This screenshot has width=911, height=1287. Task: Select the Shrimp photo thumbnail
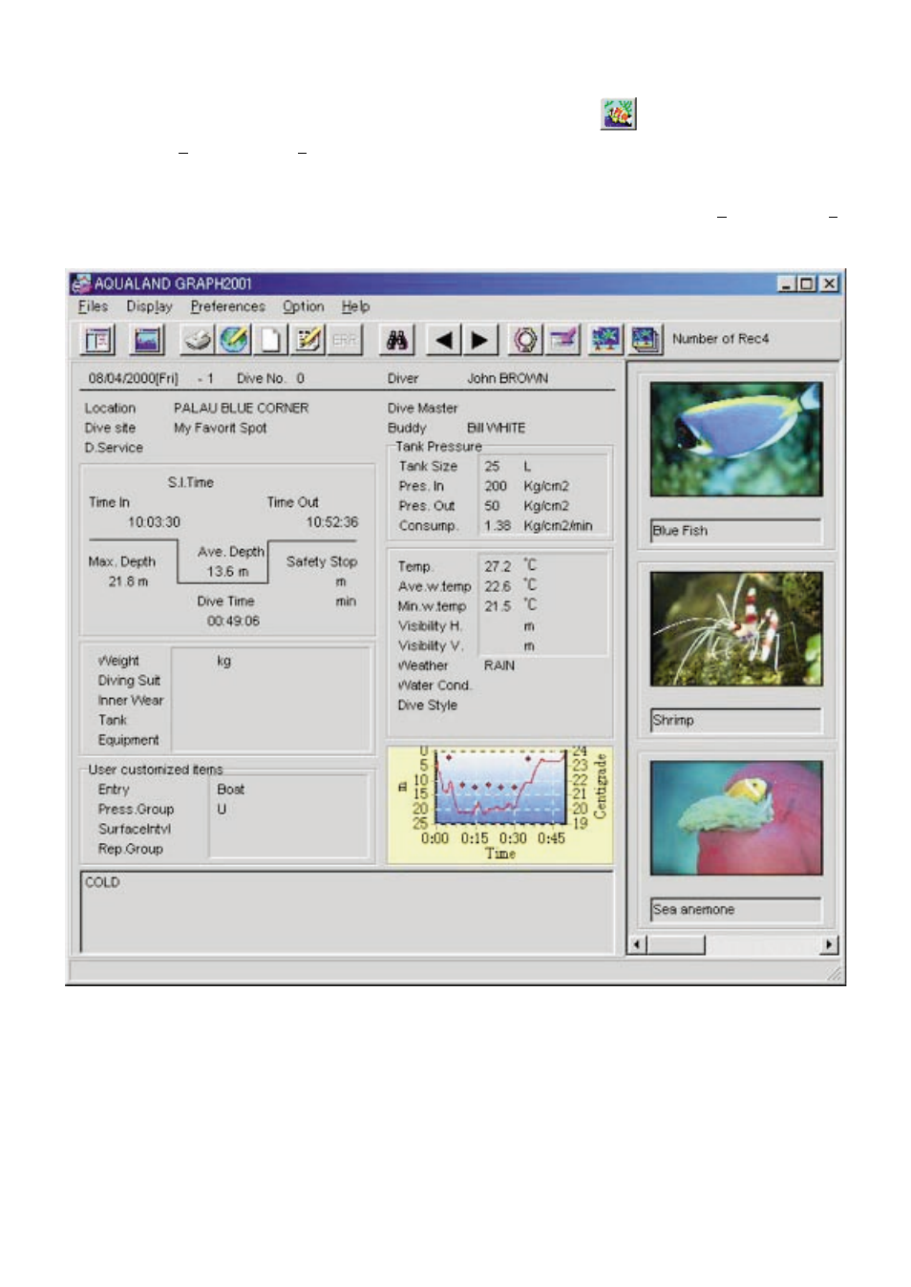[735, 628]
